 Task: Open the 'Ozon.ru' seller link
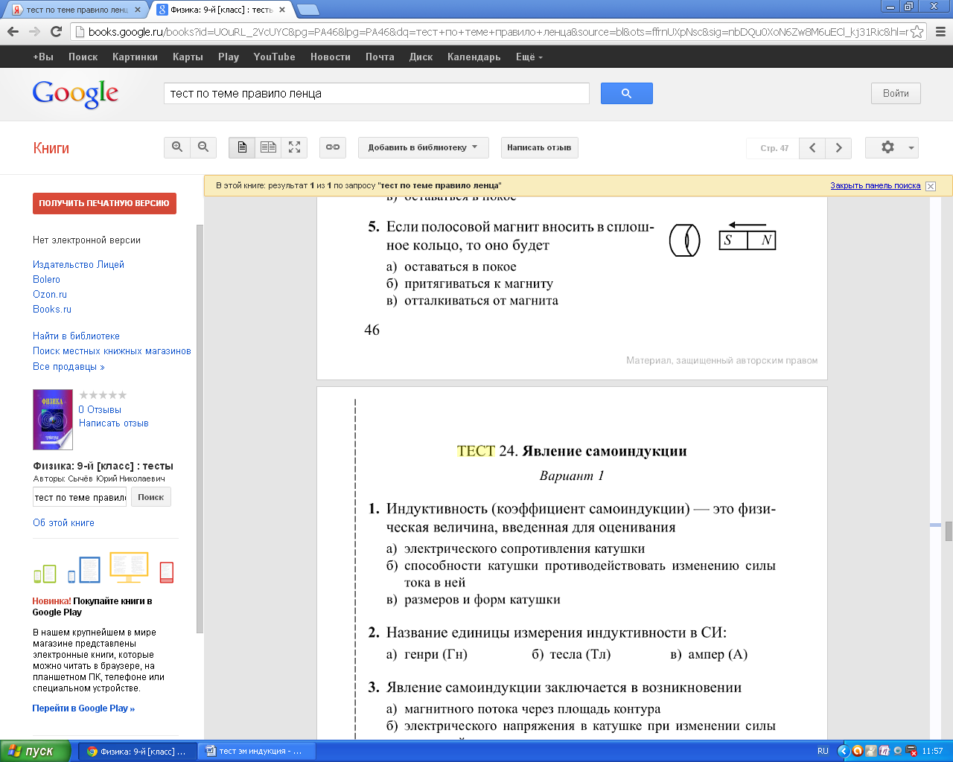tap(50, 294)
